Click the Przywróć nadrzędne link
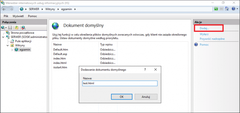Viewport: 240px width, 113px height. pyautogui.click(x=212, y=39)
